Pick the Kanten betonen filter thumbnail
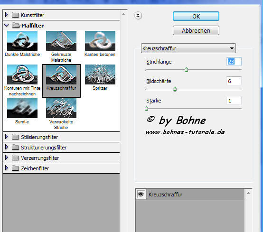 click(100, 41)
